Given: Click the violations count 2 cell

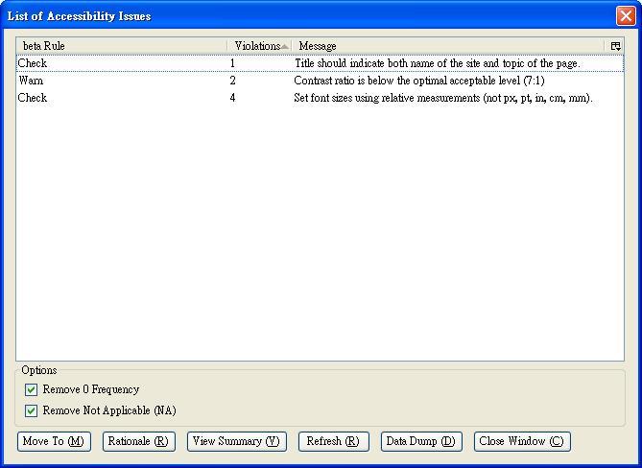Looking at the screenshot, I should [x=232, y=81].
